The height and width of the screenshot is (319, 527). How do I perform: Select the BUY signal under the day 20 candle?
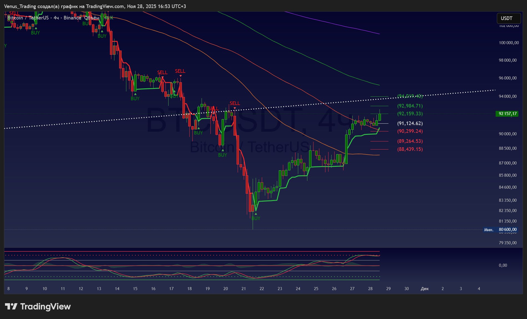point(222,154)
